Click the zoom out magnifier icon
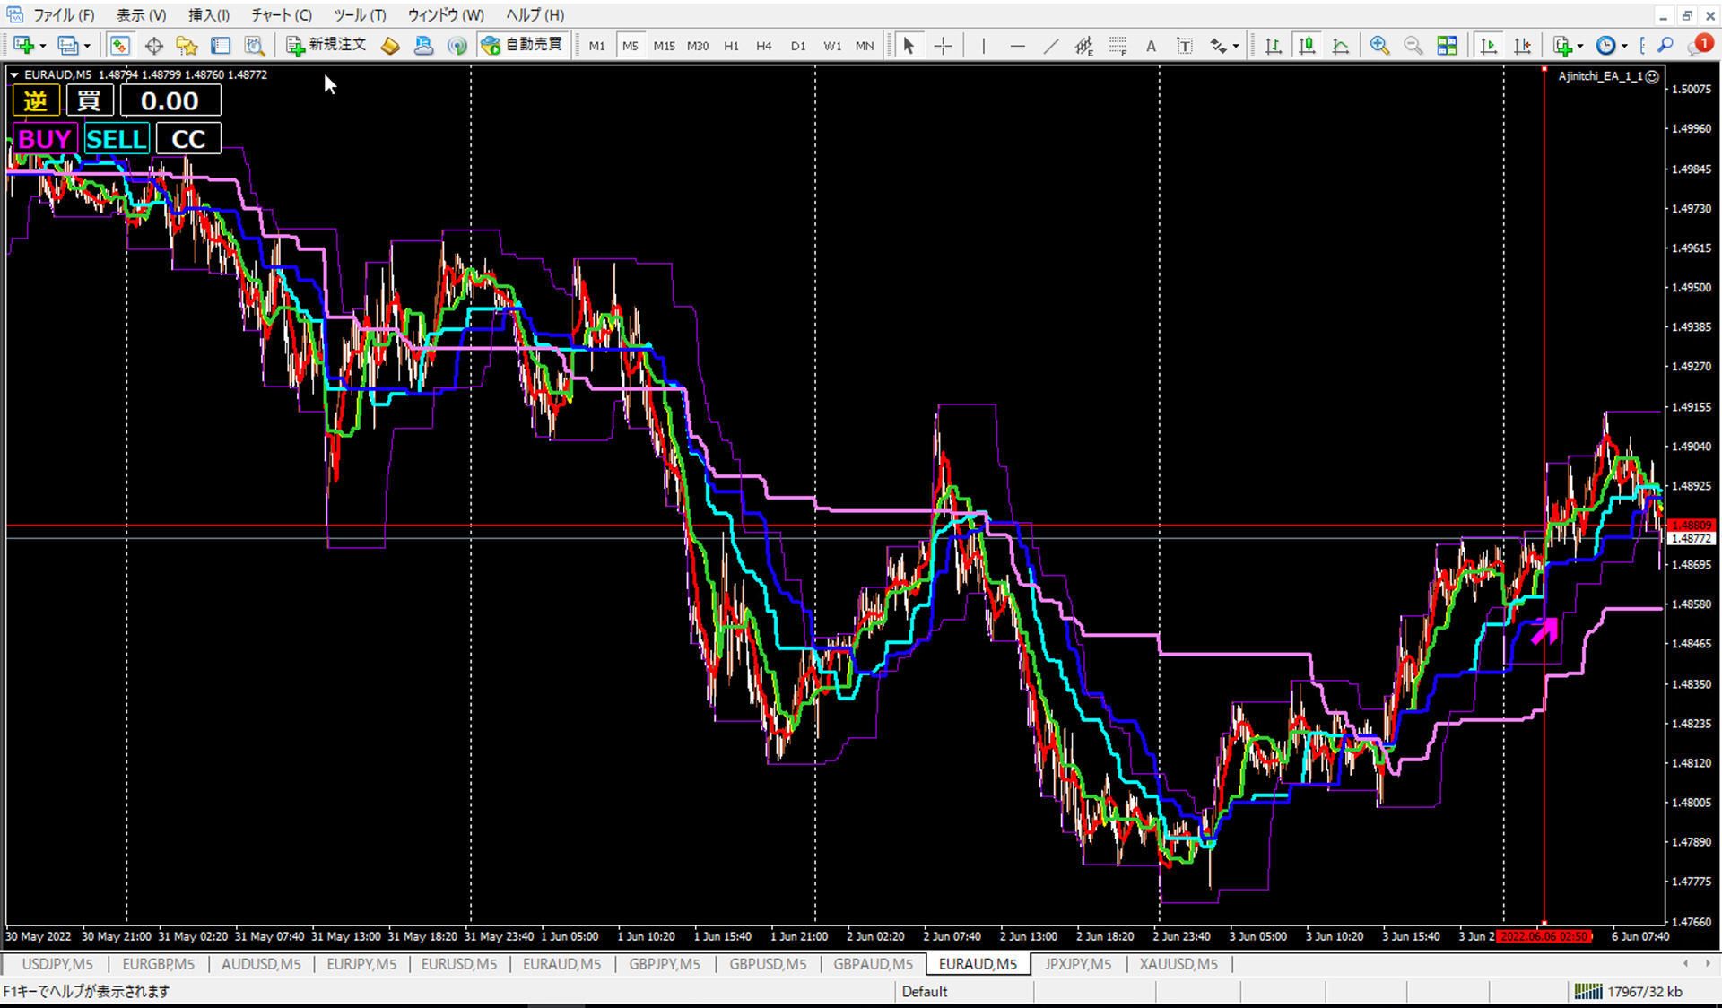This screenshot has width=1722, height=1008. [x=1413, y=46]
